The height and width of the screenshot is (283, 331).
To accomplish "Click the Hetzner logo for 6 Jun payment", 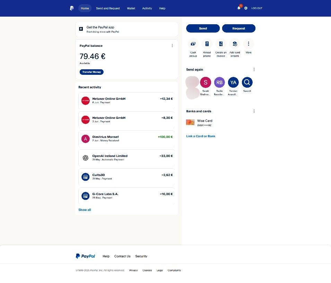I will pos(86,101).
